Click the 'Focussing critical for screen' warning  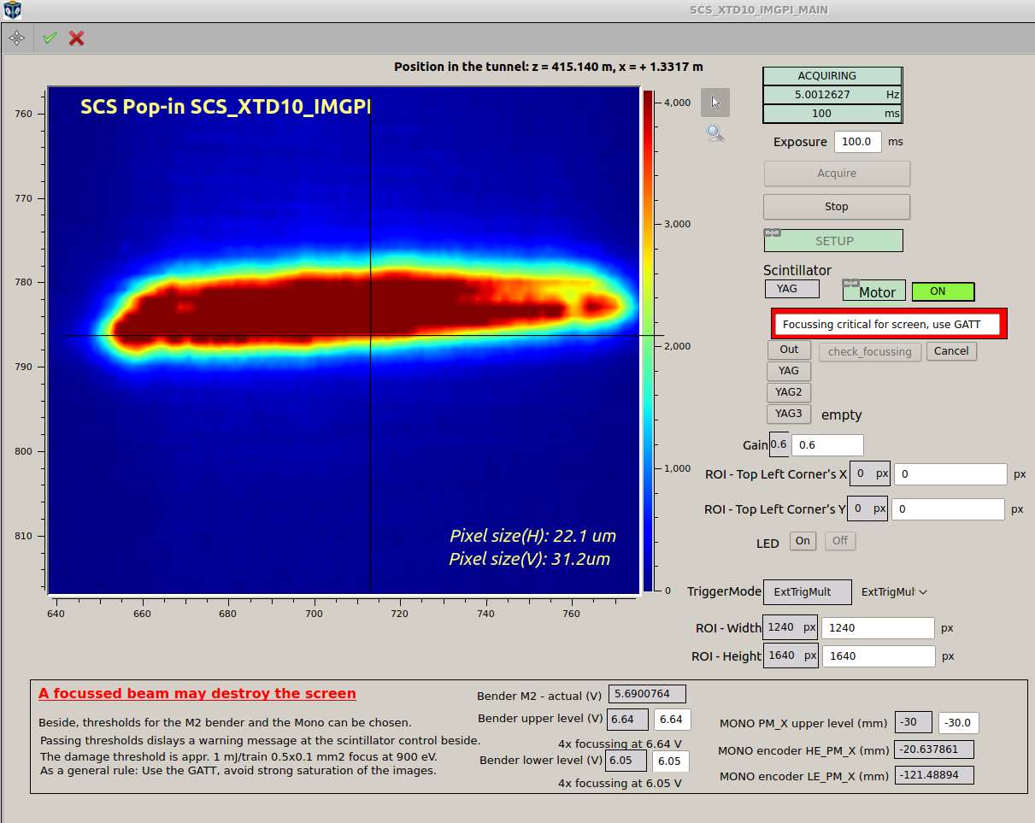(x=889, y=324)
